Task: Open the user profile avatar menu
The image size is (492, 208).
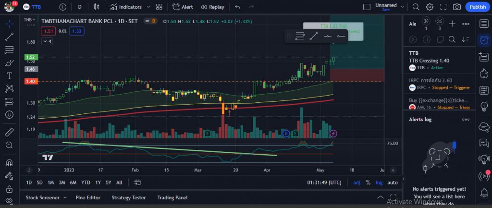Action: point(10,6)
